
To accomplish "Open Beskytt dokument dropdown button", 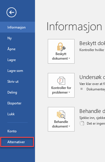I will point(61,51).
